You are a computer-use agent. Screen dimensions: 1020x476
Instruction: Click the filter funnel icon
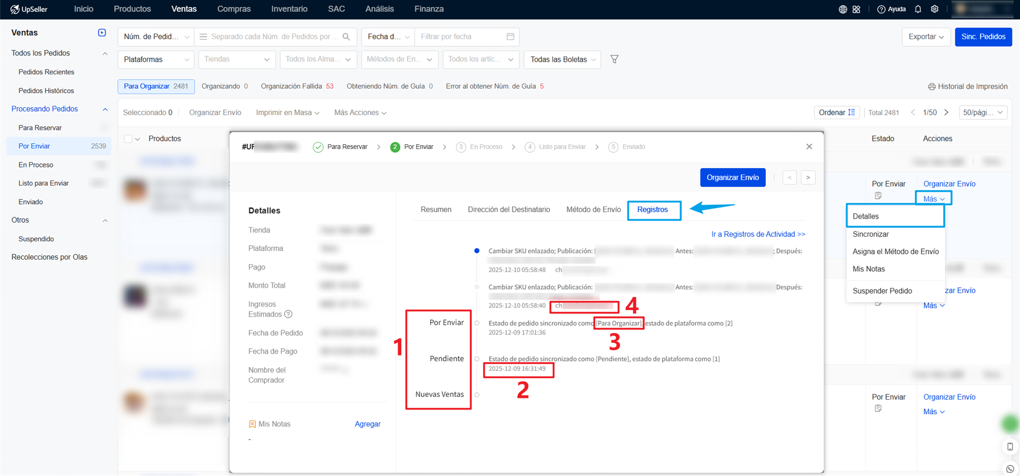[x=614, y=59]
